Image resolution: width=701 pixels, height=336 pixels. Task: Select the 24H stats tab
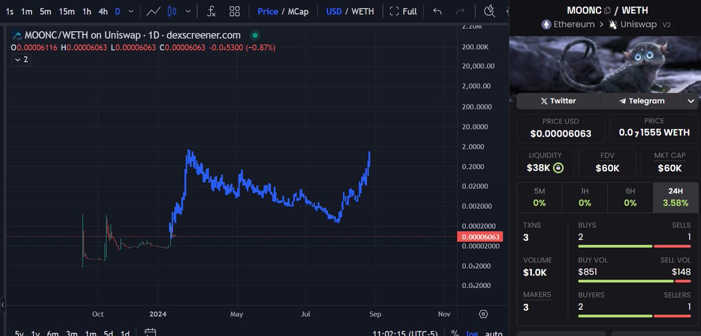(675, 198)
